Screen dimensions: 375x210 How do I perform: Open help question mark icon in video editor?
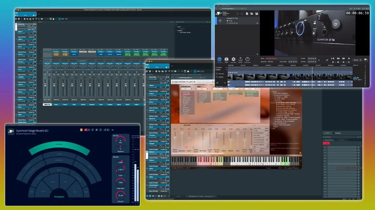tap(247, 59)
